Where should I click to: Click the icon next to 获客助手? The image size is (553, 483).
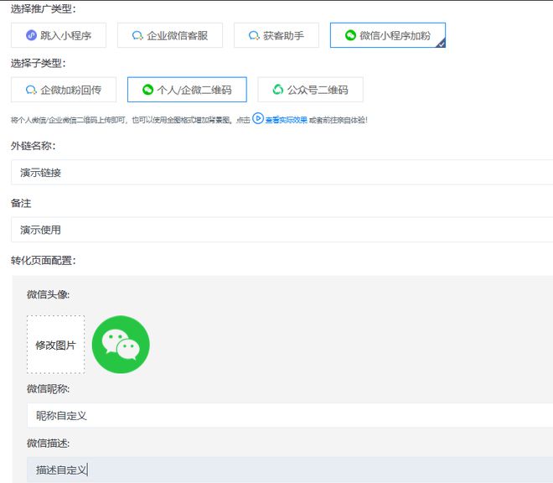[x=253, y=35]
